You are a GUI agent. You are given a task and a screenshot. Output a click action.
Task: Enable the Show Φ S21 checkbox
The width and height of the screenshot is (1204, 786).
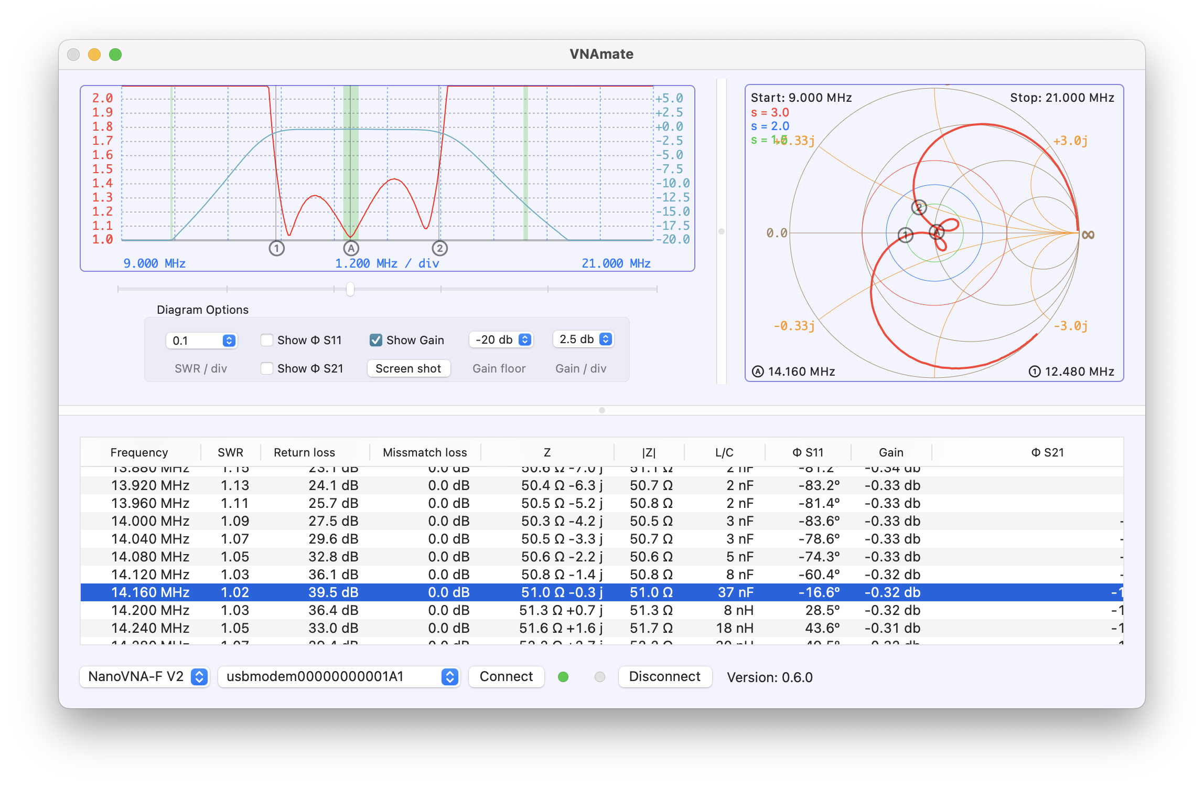point(267,368)
